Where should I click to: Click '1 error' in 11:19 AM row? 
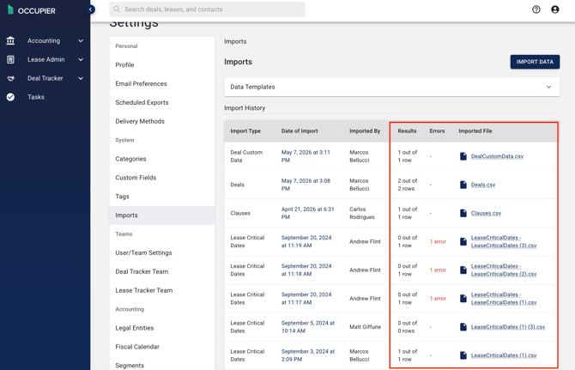pyautogui.click(x=438, y=241)
